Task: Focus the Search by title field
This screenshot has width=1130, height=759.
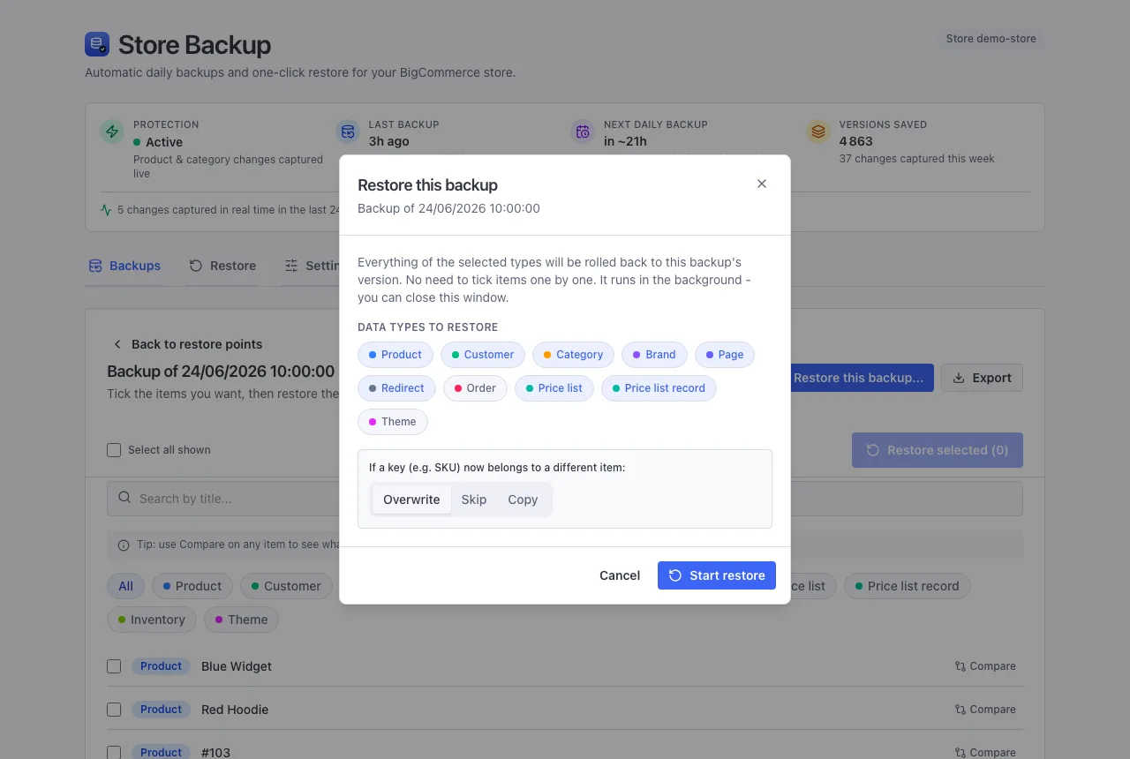Action: [x=565, y=499]
